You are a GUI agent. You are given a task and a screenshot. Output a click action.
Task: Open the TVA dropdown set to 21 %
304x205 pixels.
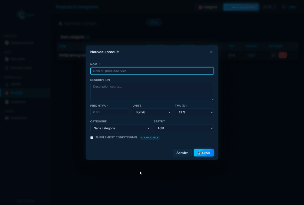point(194,112)
